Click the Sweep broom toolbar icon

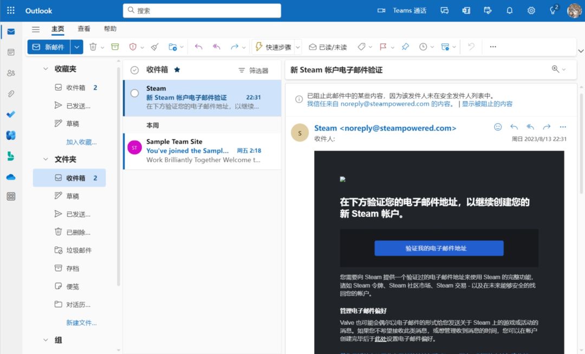(x=155, y=47)
